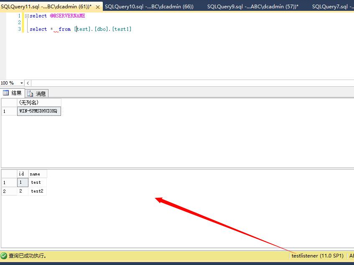Viewport: 354px width, 265px height.
Task: Click the horizontal scrollbar left arrow
Action: coord(28,83)
